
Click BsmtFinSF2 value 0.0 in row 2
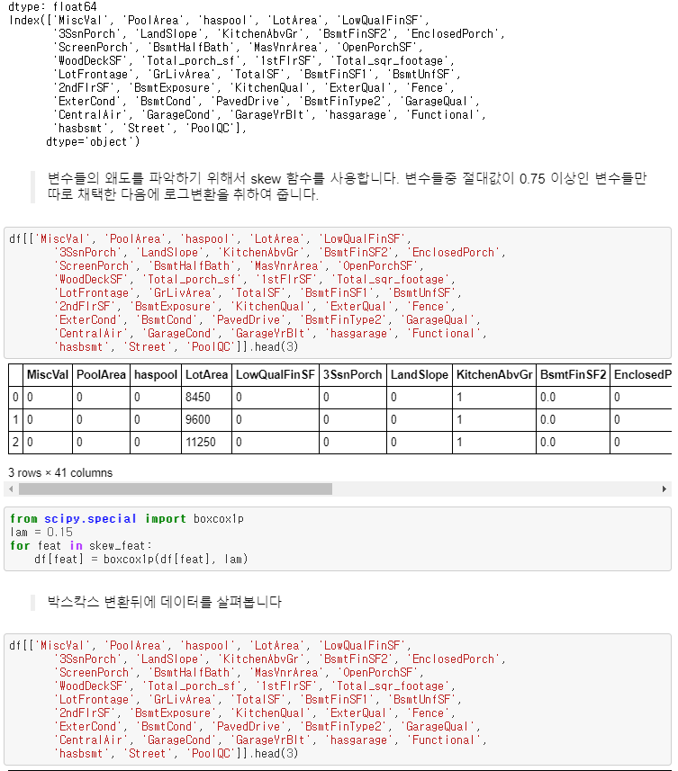pyautogui.click(x=574, y=443)
